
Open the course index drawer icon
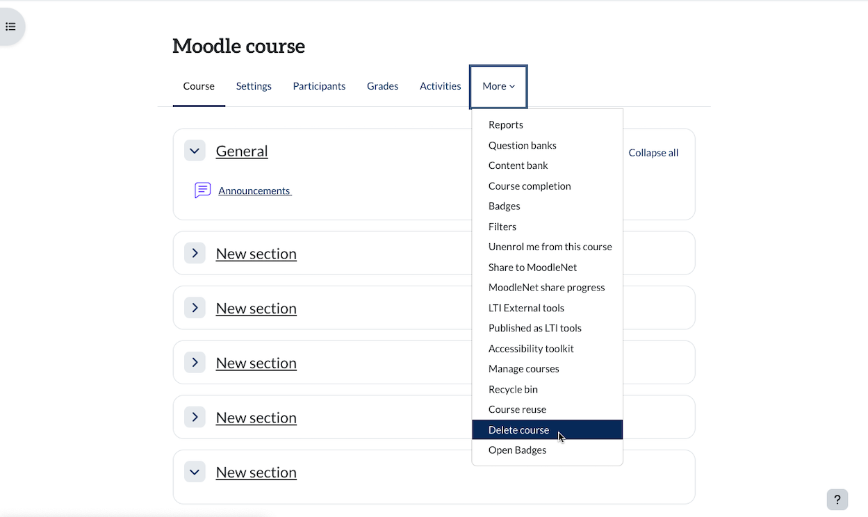point(10,27)
